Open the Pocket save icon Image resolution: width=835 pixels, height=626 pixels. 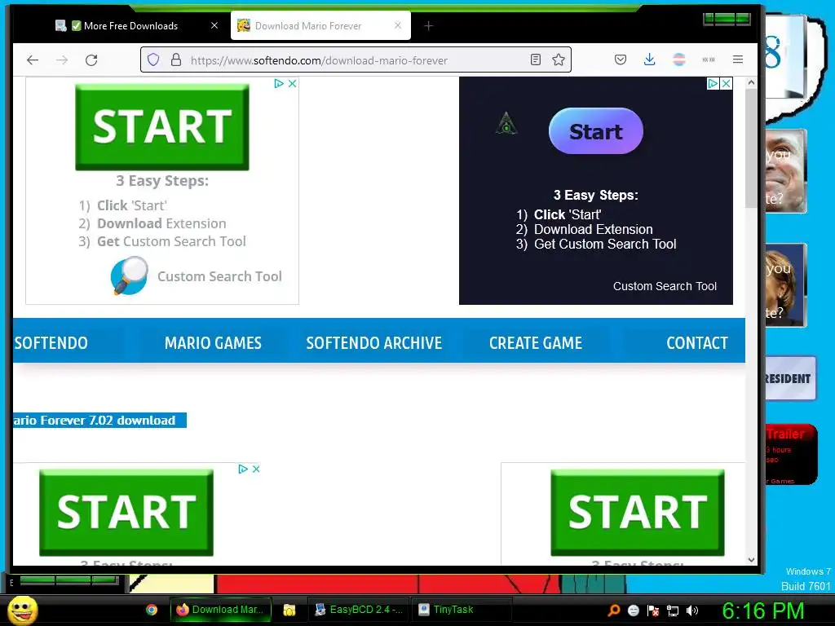click(621, 60)
